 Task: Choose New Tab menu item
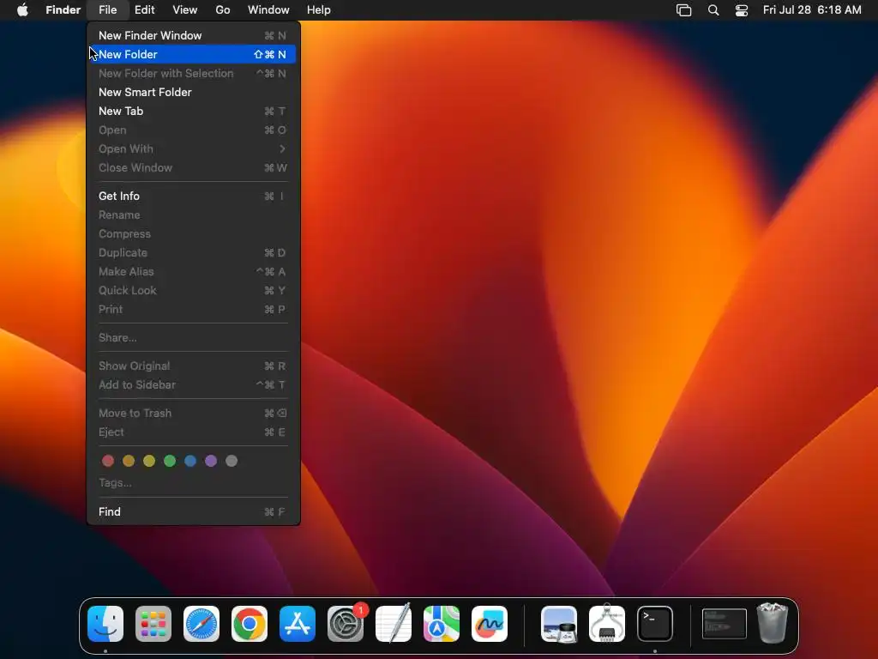193,111
